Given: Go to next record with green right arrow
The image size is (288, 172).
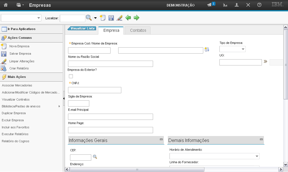Looking at the screenshot, I should click(137, 18).
